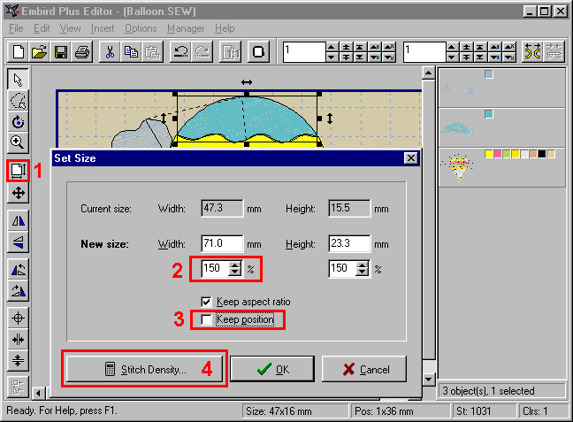Viewport: 573px width, 422px height.
Task: Edit the new size Height field
Action: 349,243
